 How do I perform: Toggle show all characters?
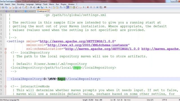pos(64,7)
